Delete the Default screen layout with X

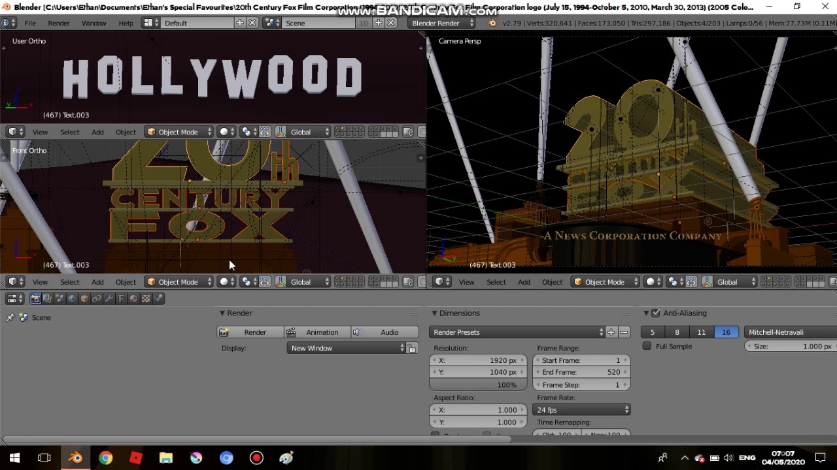click(252, 23)
